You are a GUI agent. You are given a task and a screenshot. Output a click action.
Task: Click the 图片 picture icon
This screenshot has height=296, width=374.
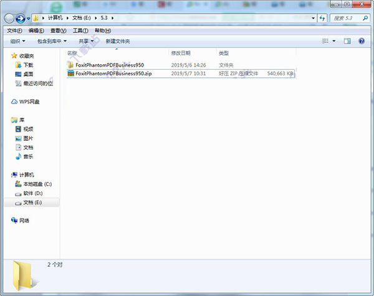[x=18, y=138]
